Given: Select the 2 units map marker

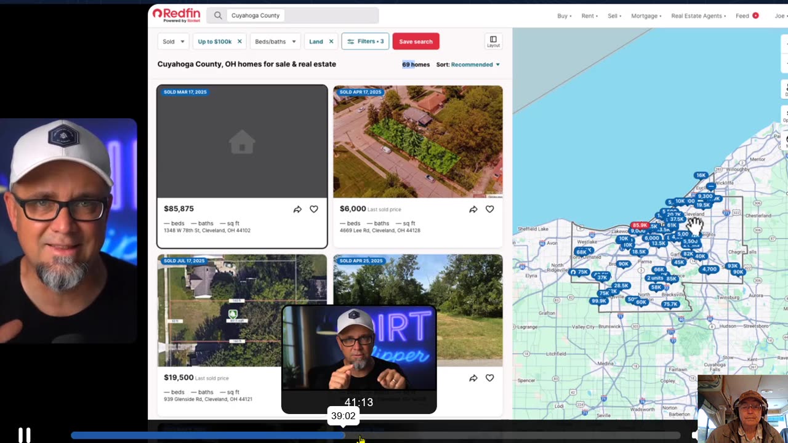Looking at the screenshot, I should point(654,278).
